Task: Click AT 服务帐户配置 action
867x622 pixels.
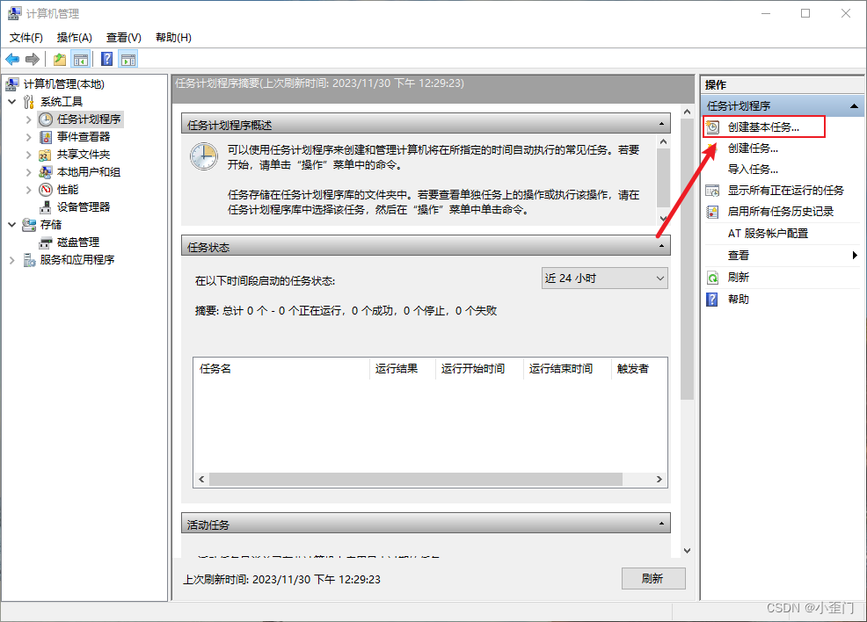Action: click(x=768, y=234)
